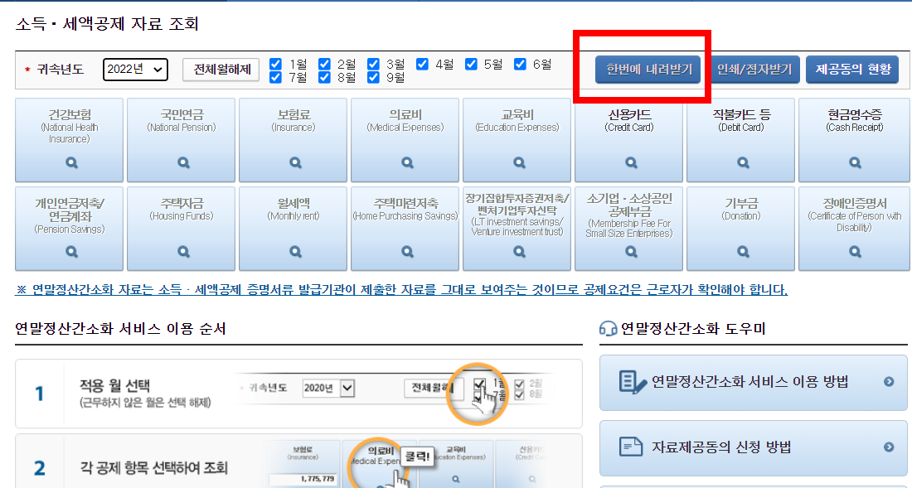The image size is (912, 488).
Task: Click the 적용 월 선택 step title
Action: 114,386
